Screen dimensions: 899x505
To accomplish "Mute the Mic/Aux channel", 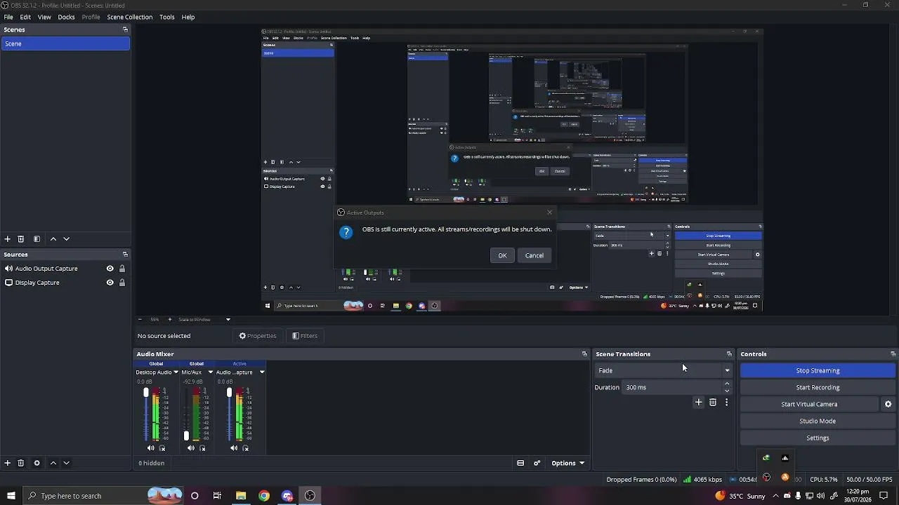I will click(x=190, y=448).
